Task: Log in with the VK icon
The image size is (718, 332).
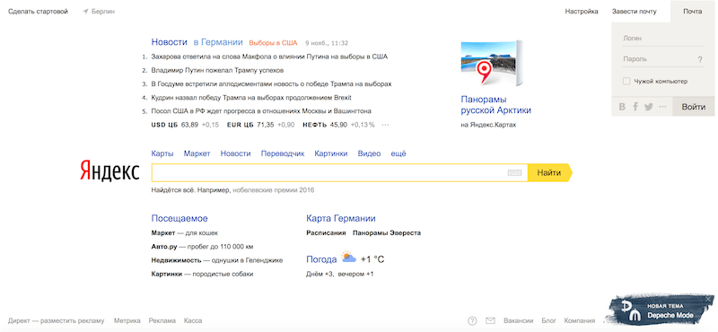Action: click(x=622, y=107)
